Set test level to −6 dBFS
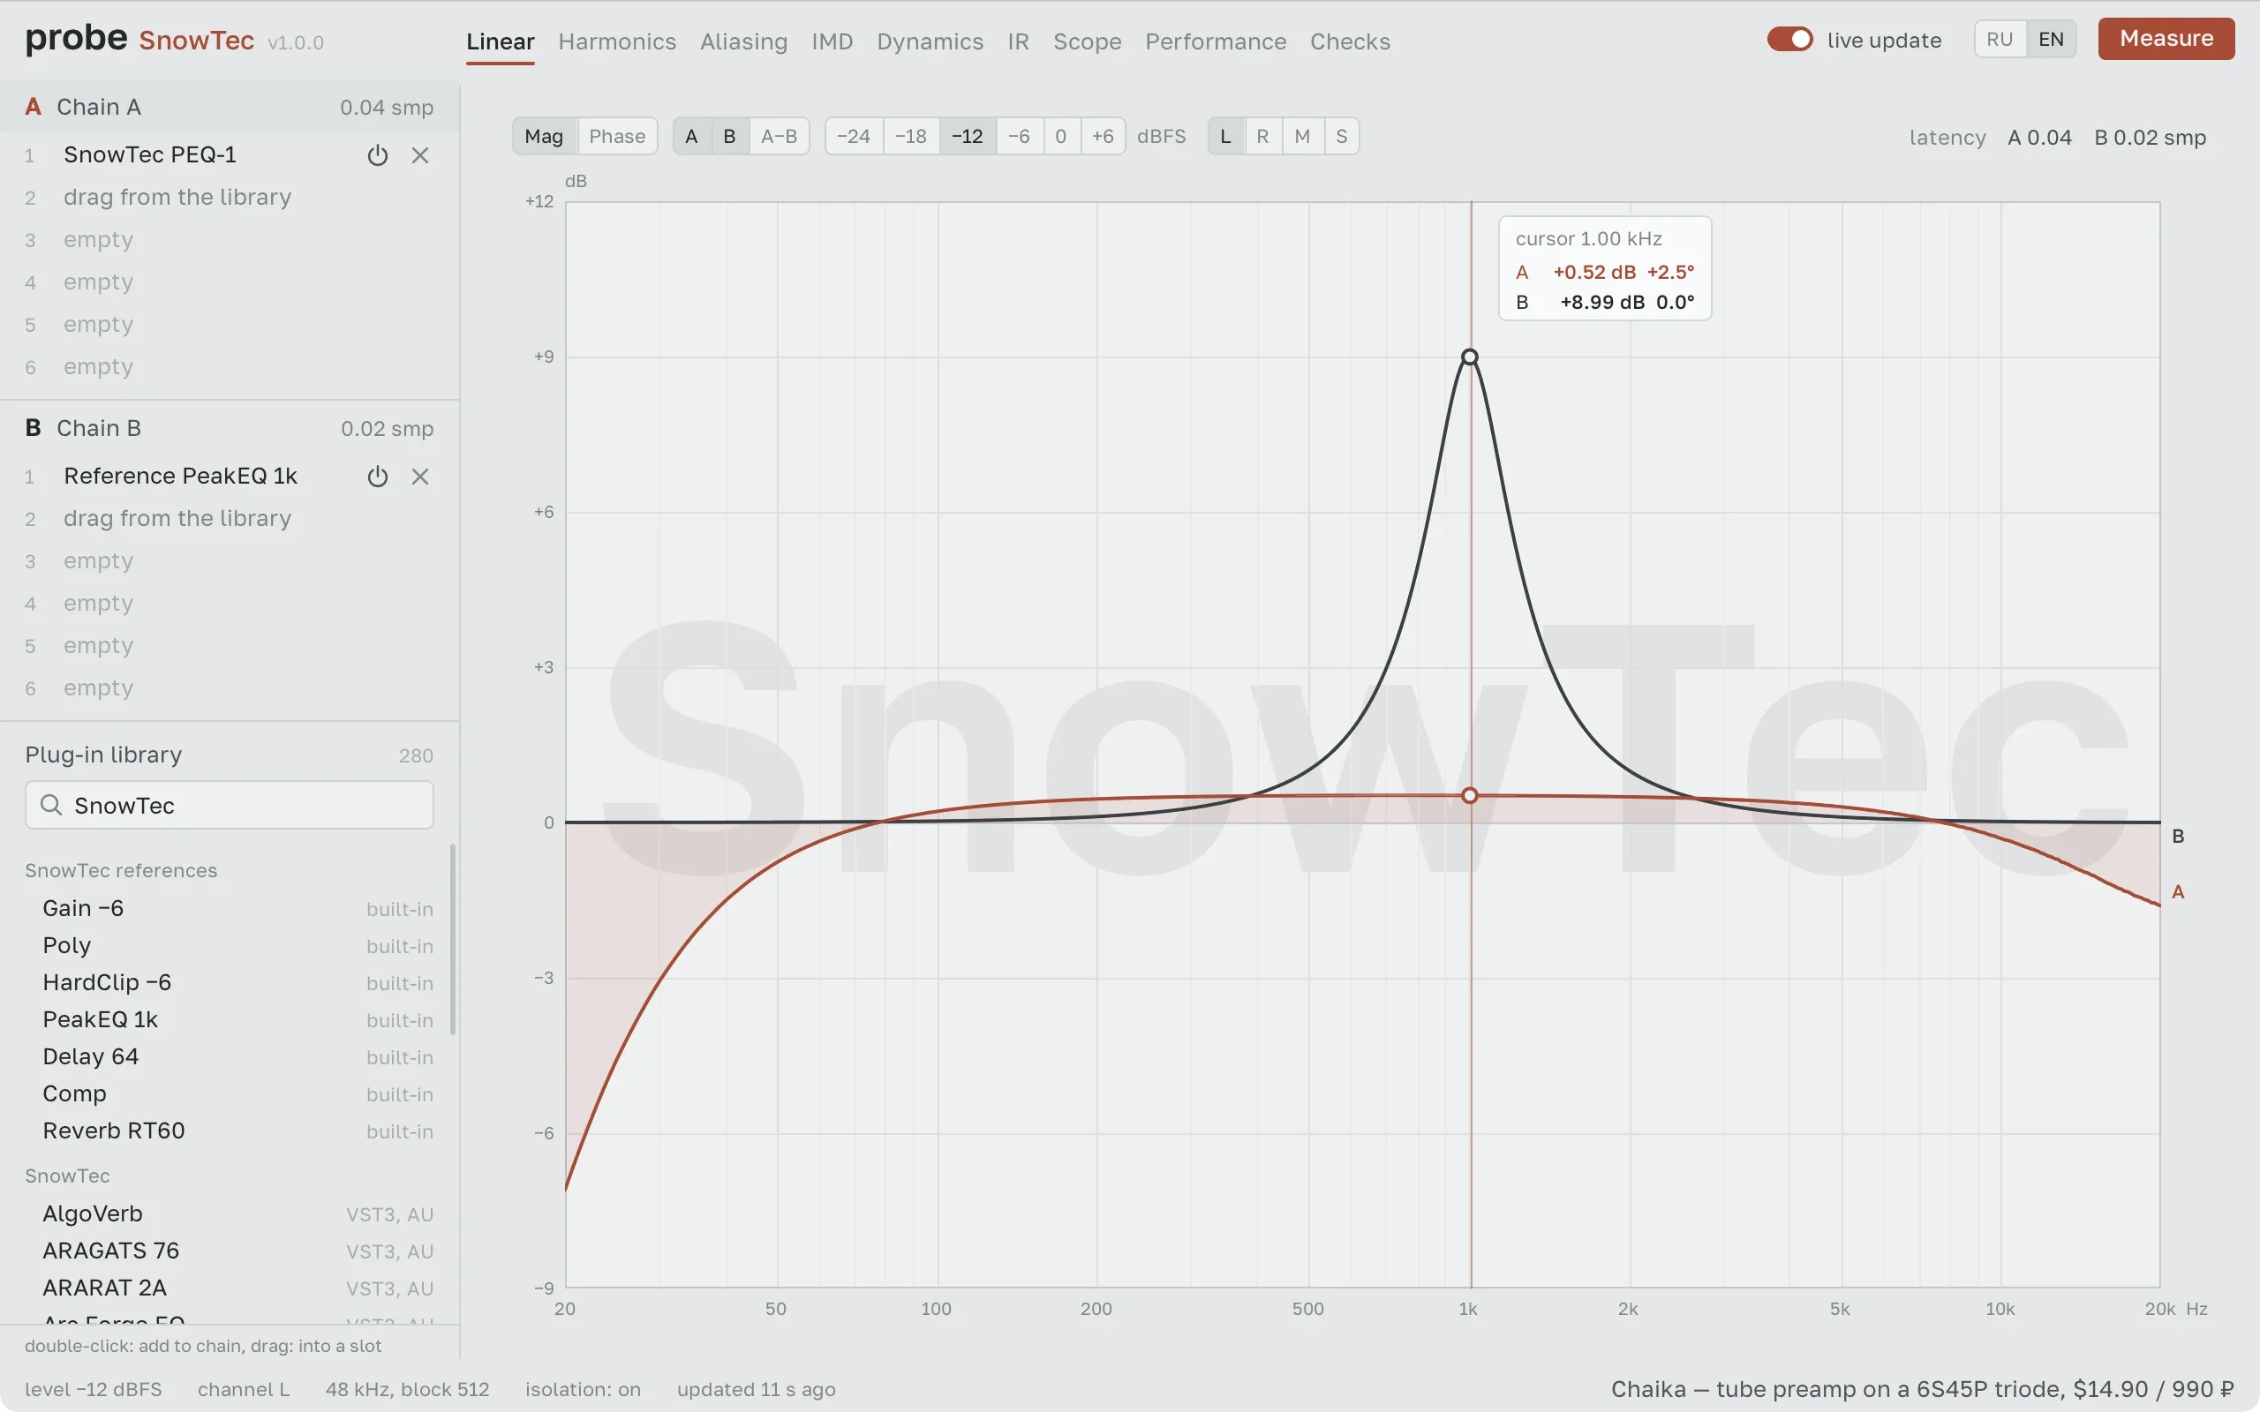Viewport: 2260px width, 1412px height. pyautogui.click(x=1019, y=136)
